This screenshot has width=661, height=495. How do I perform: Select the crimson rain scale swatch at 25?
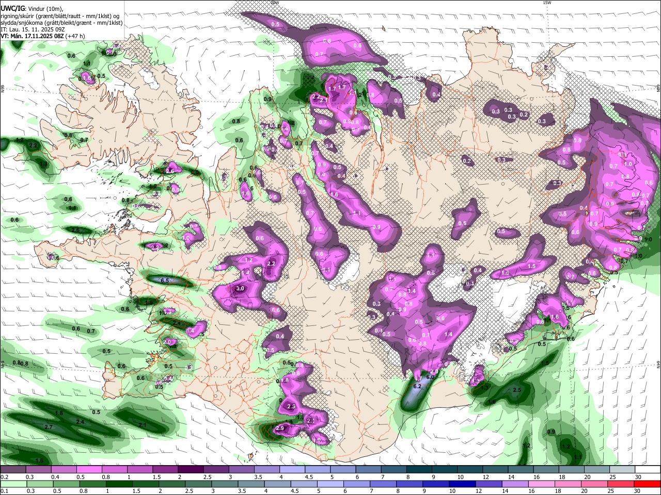620,484
